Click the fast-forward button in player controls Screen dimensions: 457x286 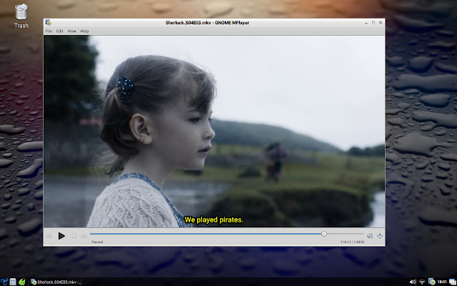[x=84, y=236]
